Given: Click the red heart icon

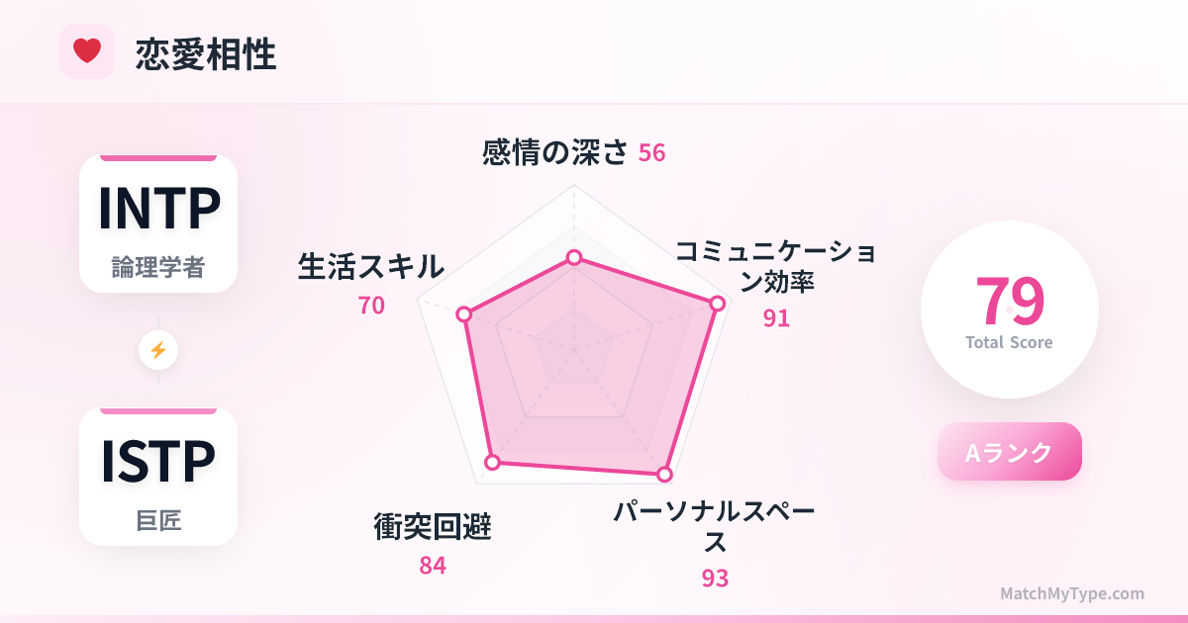Looking at the screenshot, I should [x=87, y=51].
